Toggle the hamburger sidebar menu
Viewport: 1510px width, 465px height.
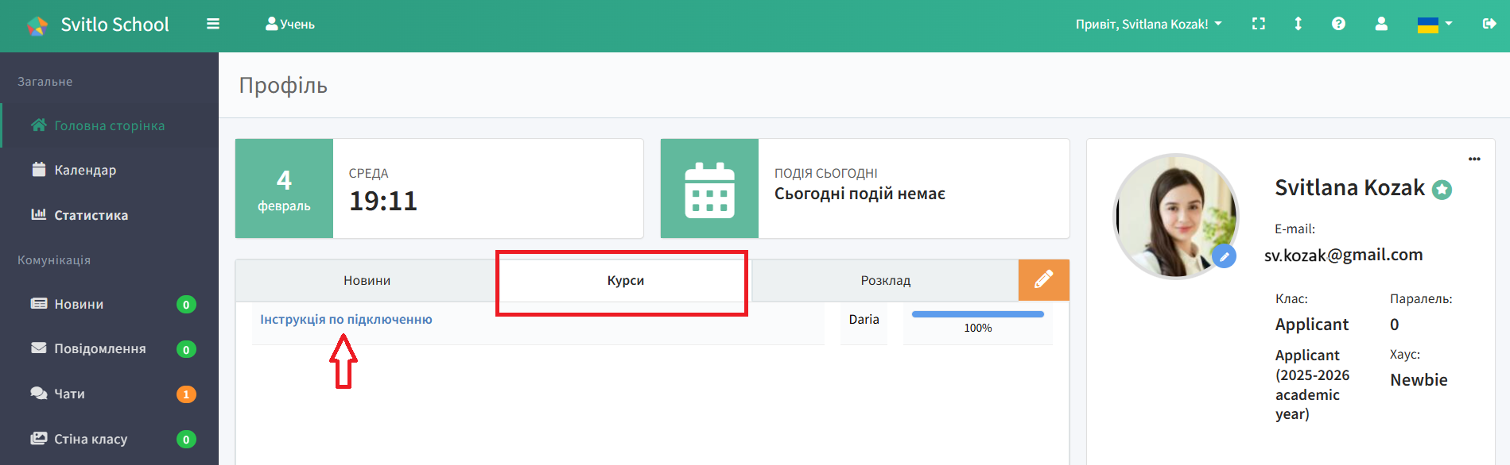coord(212,24)
